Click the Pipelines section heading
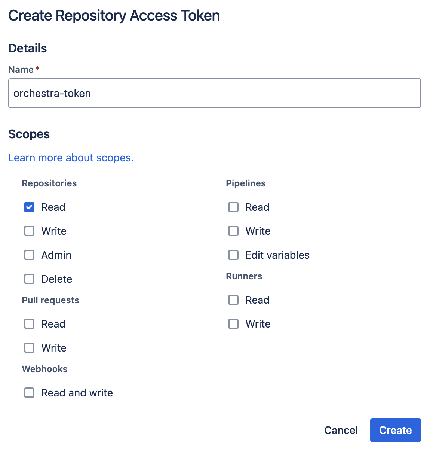Viewport: 433px width, 450px height. 246,183
